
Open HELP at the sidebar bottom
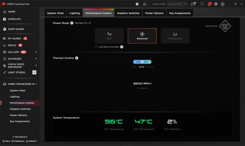point(6,141)
